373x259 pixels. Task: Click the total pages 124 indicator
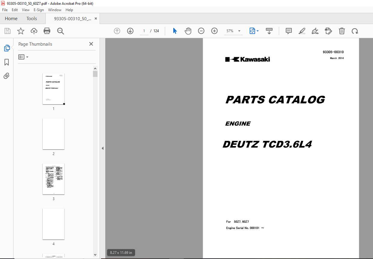(x=156, y=31)
